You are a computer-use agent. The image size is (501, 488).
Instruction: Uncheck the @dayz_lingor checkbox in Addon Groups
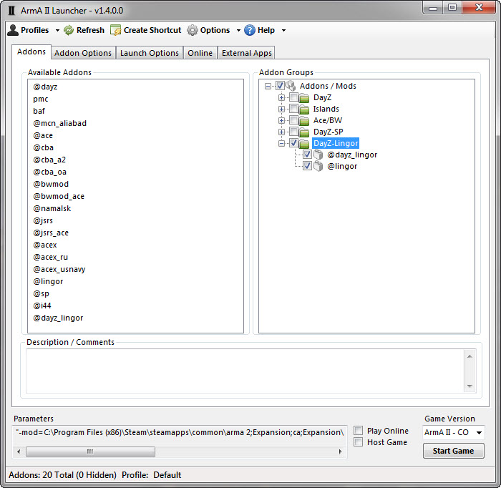pos(307,155)
